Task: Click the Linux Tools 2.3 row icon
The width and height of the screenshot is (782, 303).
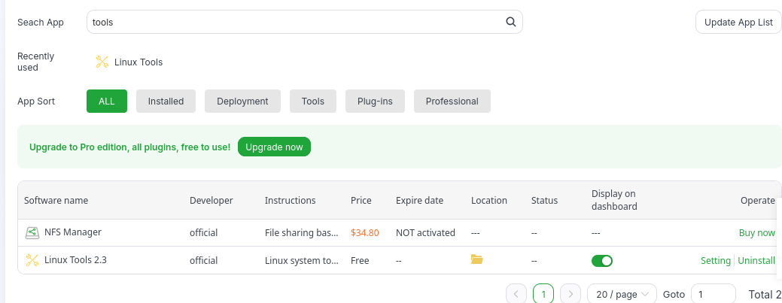Action: (x=32, y=260)
